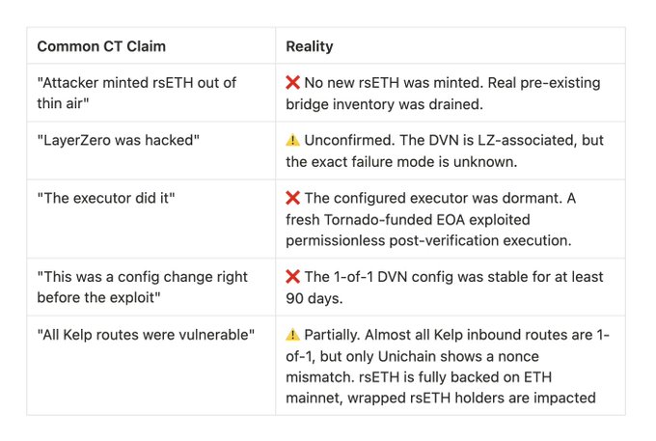
Task: Click the red X beside "The 1-of-1 DVN config"
Action: pos(293,277)
